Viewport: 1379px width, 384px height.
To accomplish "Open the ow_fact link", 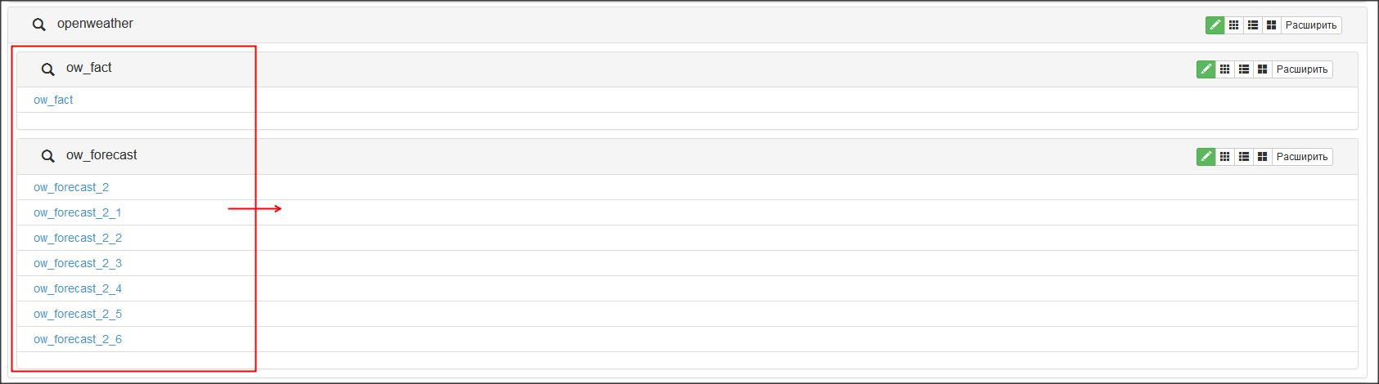I will pos(53,100).
